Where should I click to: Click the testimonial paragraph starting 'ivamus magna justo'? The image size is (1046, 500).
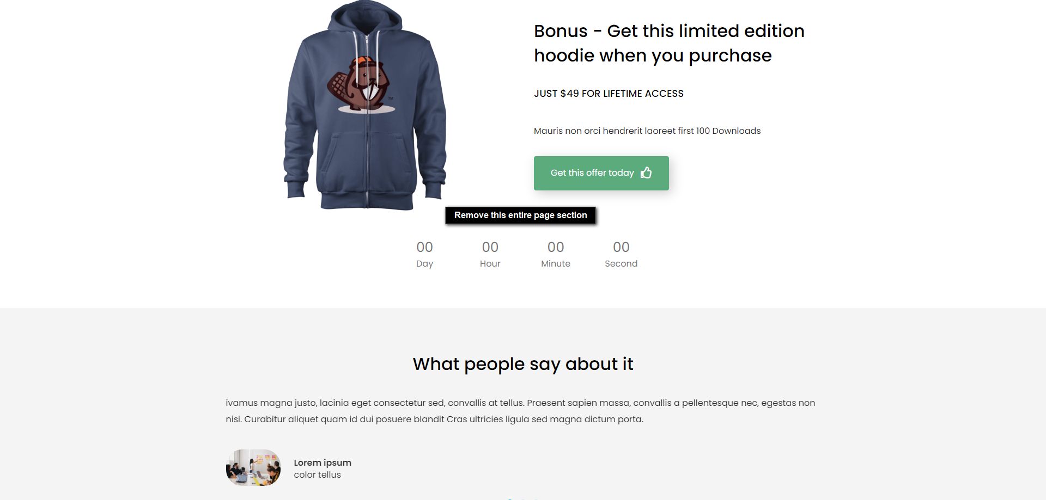(x=520, y=411)
